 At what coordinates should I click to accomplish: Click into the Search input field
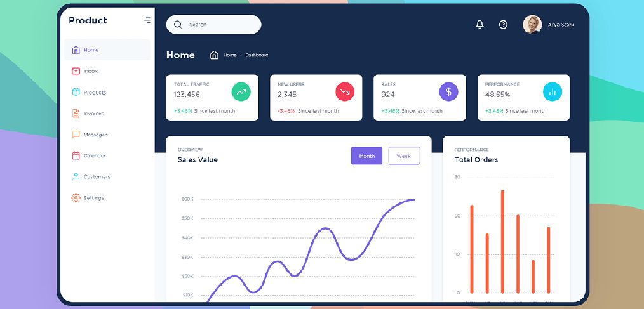point(219,25)
